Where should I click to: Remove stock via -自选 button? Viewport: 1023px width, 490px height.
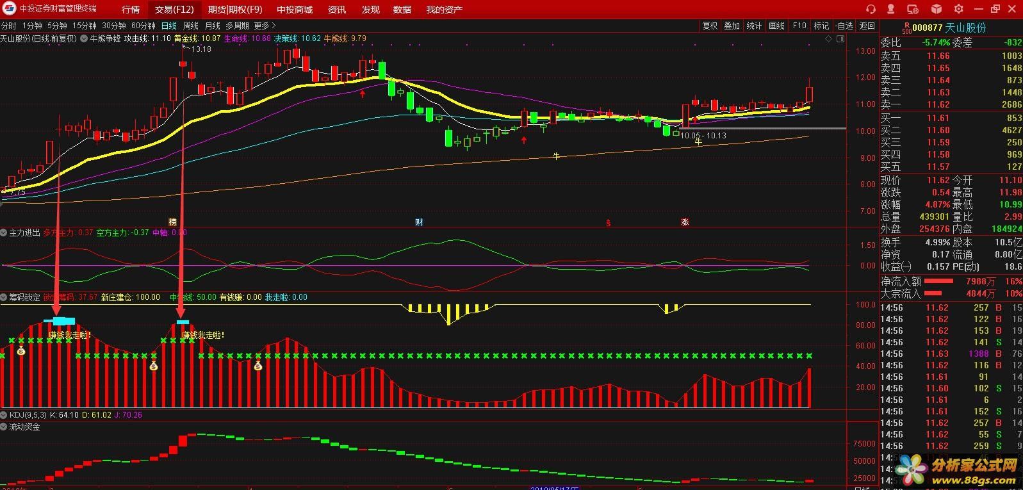pos(845,26)
